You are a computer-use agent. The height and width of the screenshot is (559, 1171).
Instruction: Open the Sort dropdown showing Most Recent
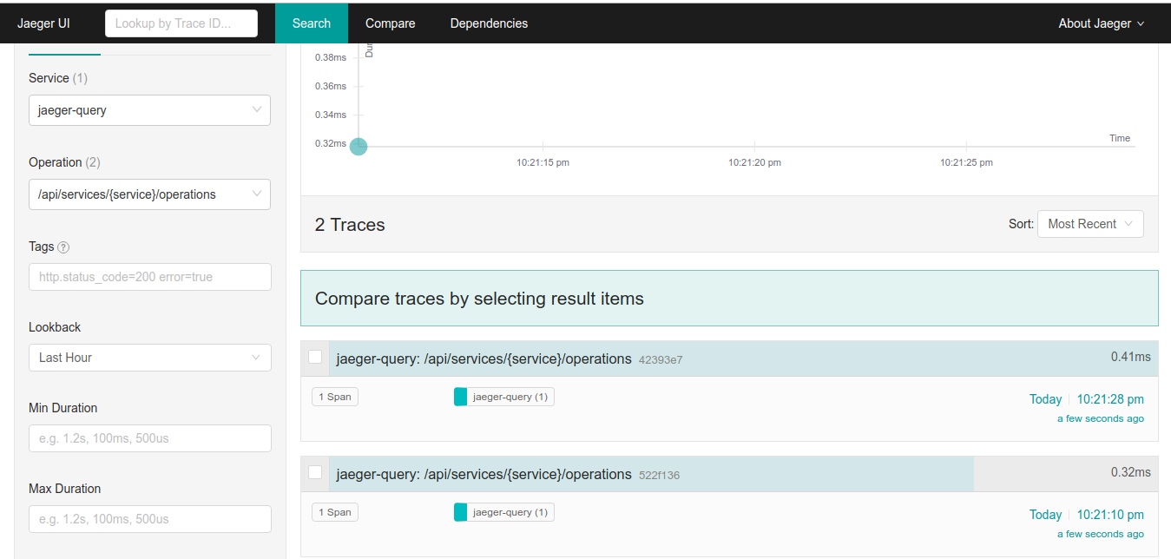tap(1090, 224)
